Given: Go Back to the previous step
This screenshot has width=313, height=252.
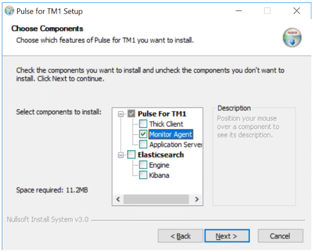Looking at the screenshot, I should click(180, 236).
